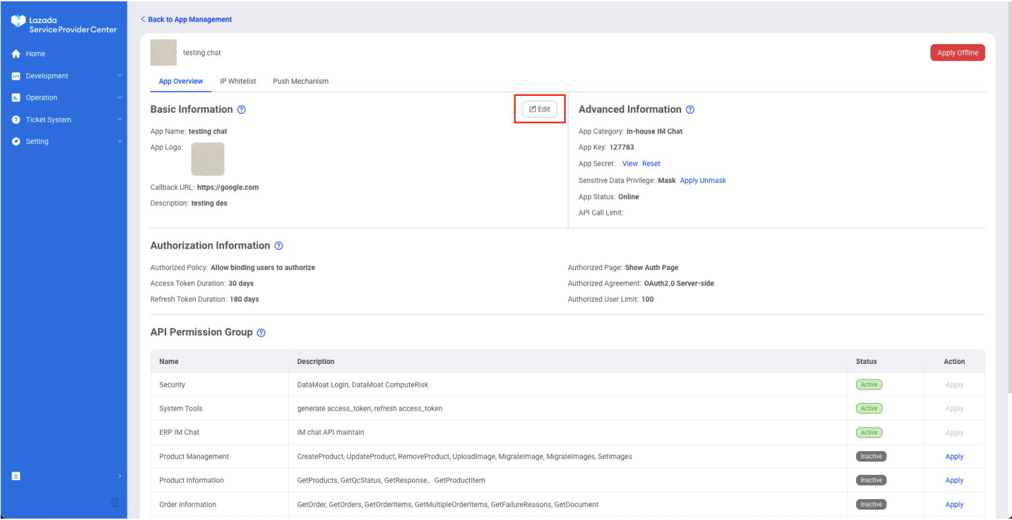1012x520 pixels.
Task: Collapse sidebar using bottom menu icon
Action: tap(115, 502)
